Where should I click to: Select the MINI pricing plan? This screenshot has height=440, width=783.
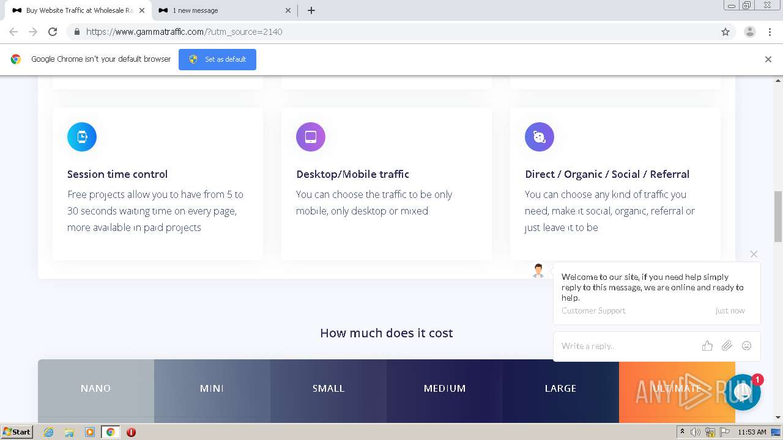pos(212,389)
